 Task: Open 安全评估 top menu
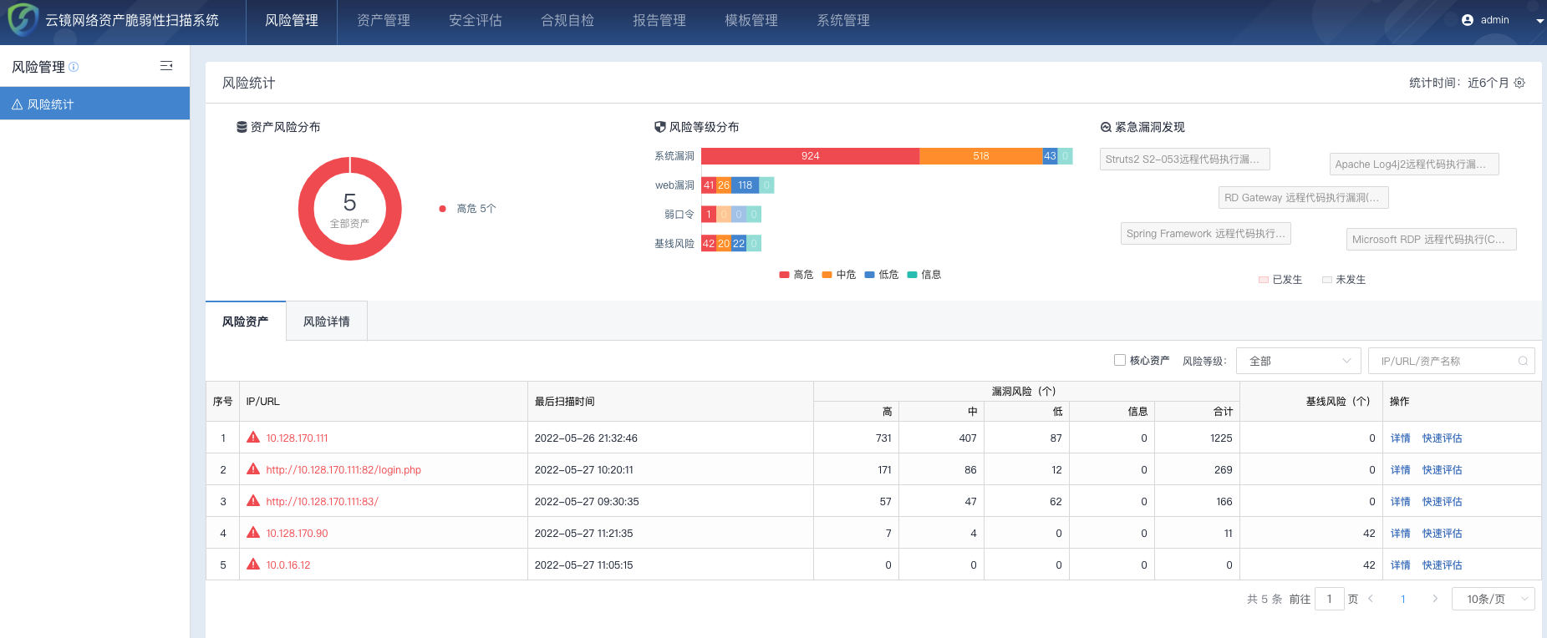[476, 21]
